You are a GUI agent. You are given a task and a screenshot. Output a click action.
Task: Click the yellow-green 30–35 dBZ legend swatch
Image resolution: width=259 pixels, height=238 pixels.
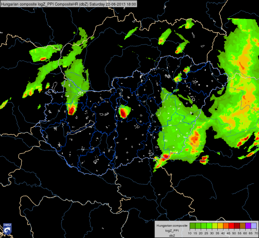point(215,225)
